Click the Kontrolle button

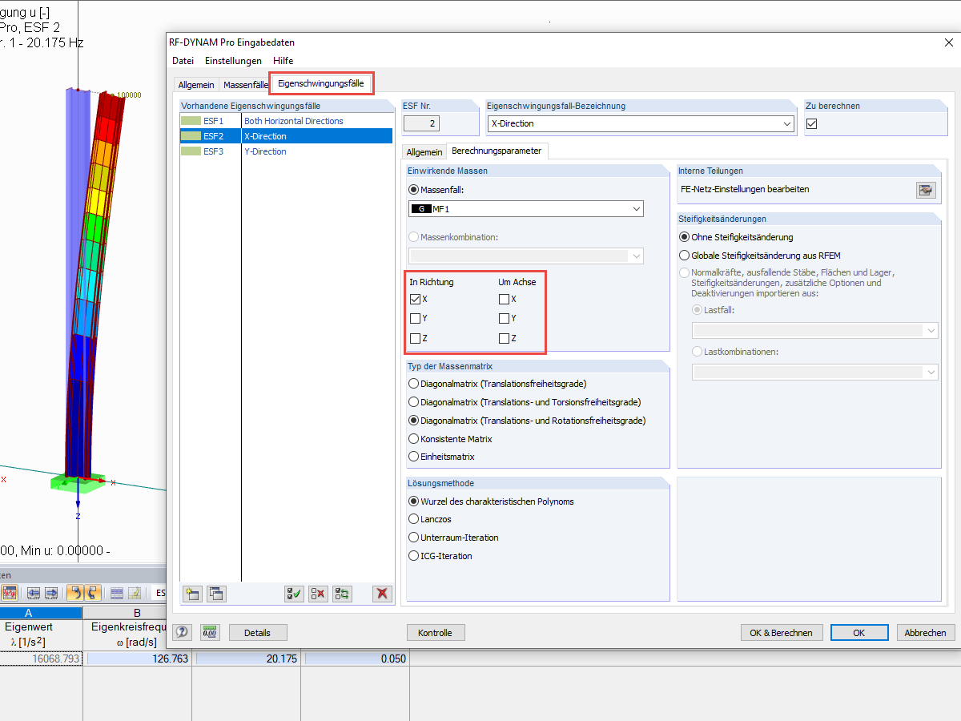tap(435, 633)
